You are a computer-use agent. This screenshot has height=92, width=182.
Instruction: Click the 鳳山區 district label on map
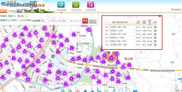coord(129,59)
